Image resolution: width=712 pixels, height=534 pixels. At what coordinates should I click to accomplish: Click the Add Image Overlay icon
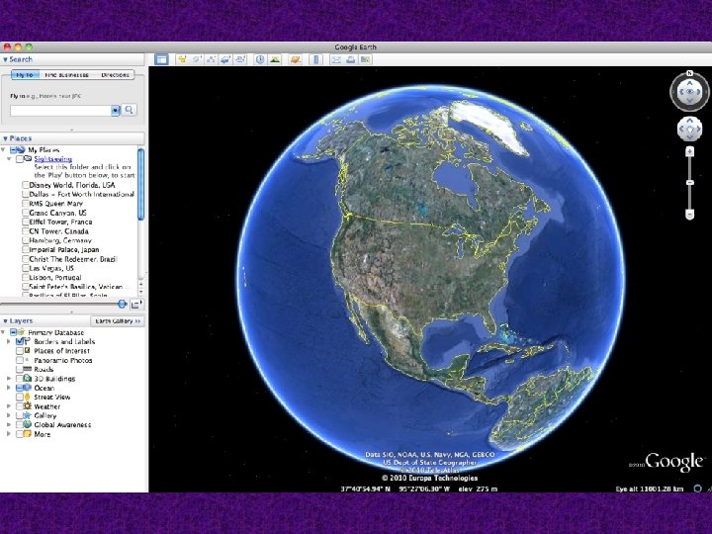pyautogui.click(x=225, y=59)
